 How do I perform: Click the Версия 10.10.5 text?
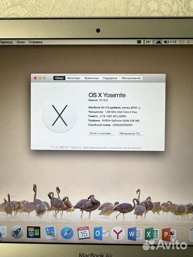98,100
